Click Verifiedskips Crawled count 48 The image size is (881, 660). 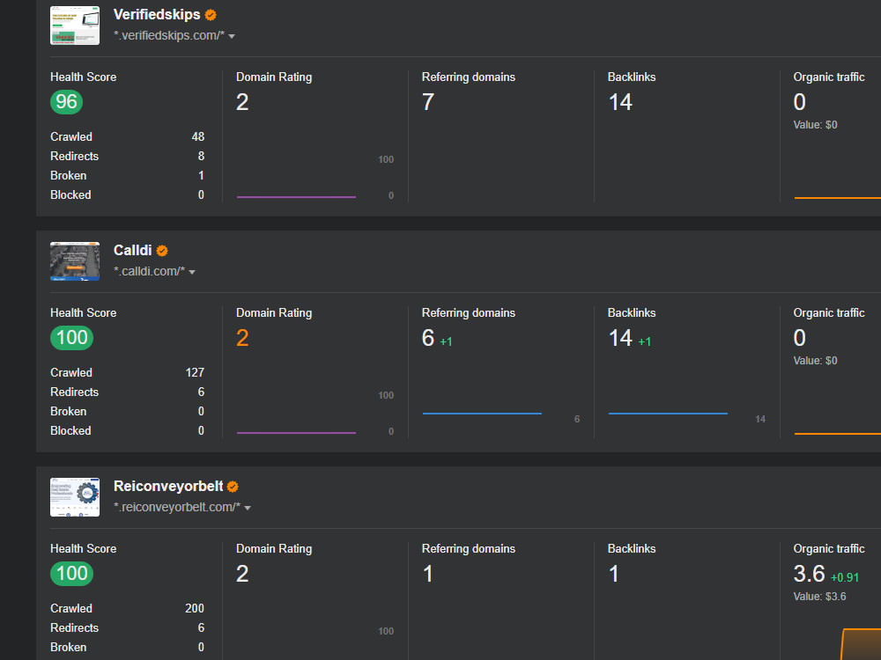[197, 137]
